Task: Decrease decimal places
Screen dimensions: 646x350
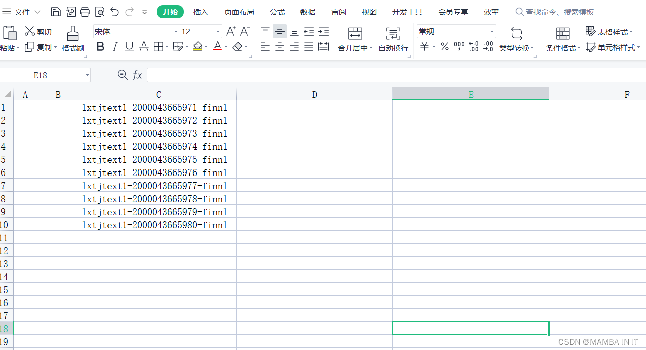Action: pos(488,47)
